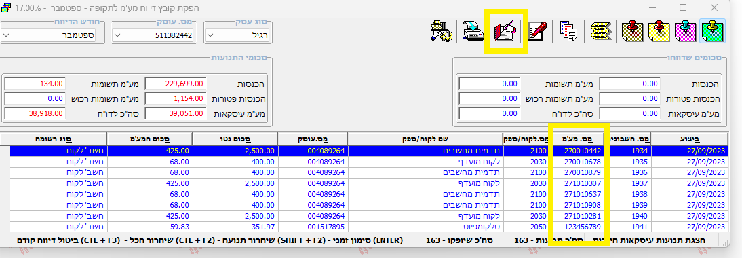Click the hand with gear settings icon
Screen dimensions: 742x258
click(441, 32)
